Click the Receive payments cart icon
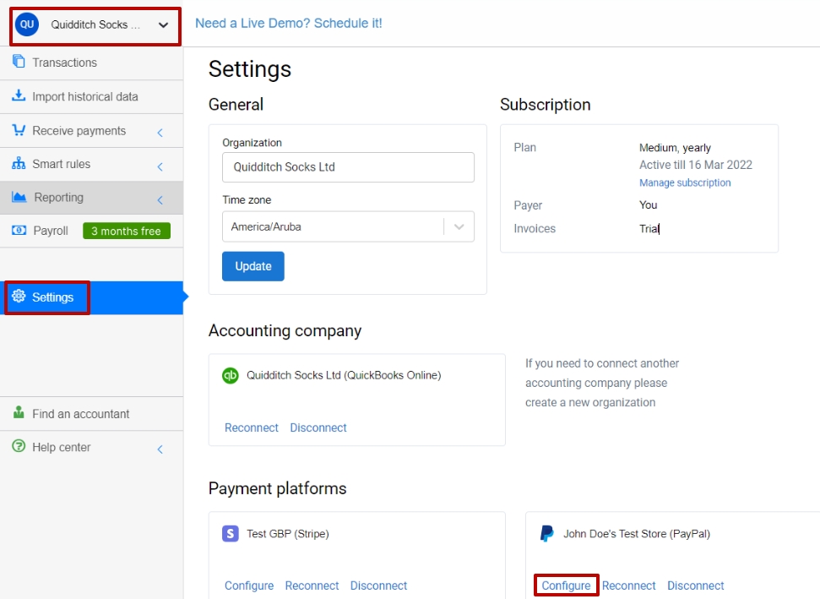Image resolution: width=820 pixels, height=599 pixels. pos(19,130)
